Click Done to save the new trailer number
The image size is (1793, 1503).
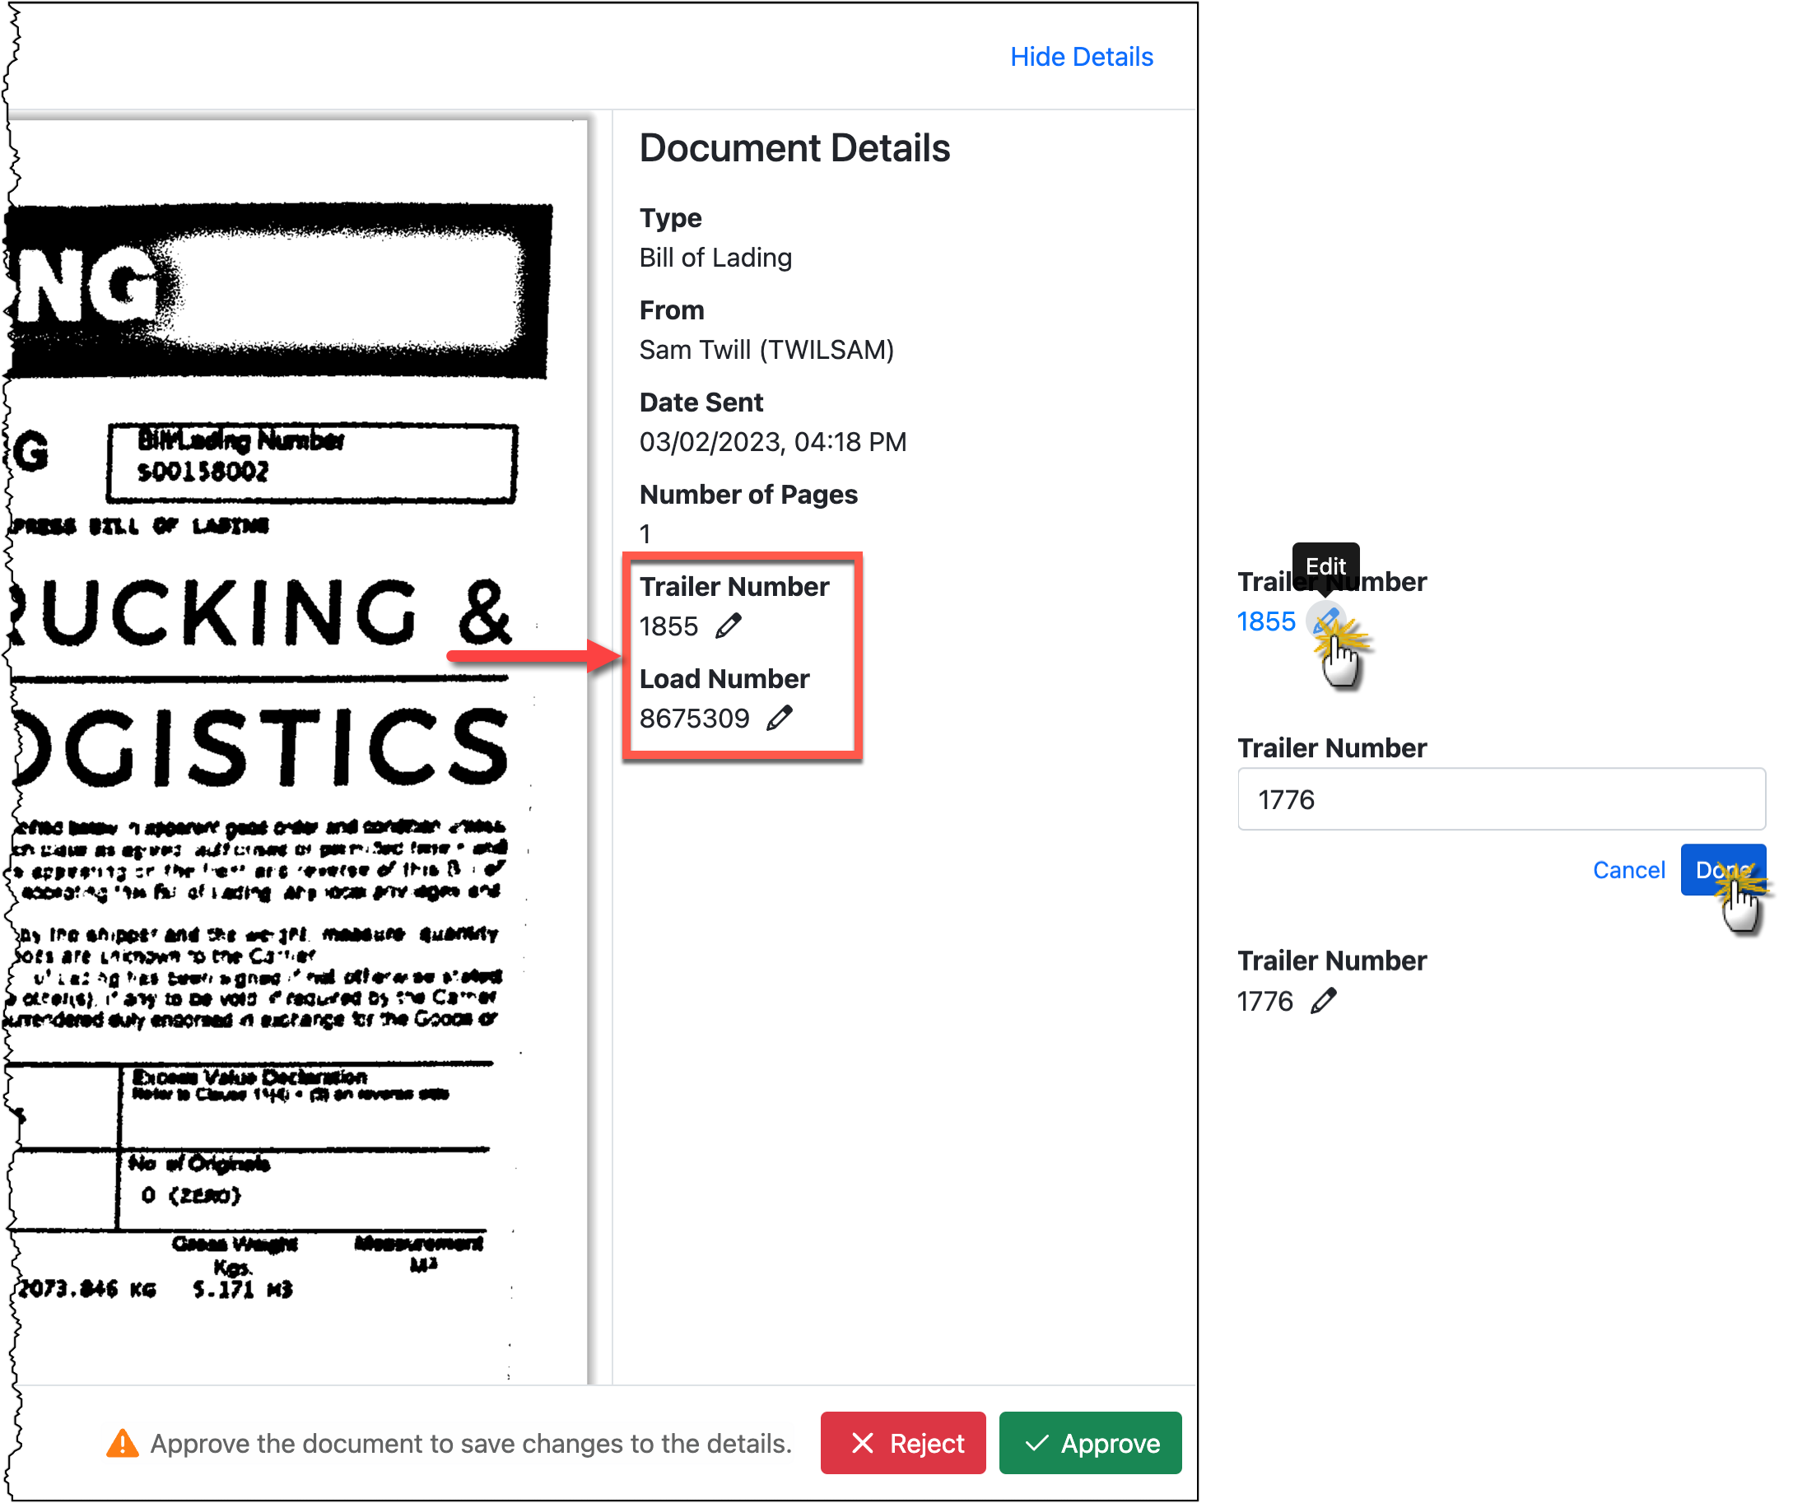[x=1723, y=869]
